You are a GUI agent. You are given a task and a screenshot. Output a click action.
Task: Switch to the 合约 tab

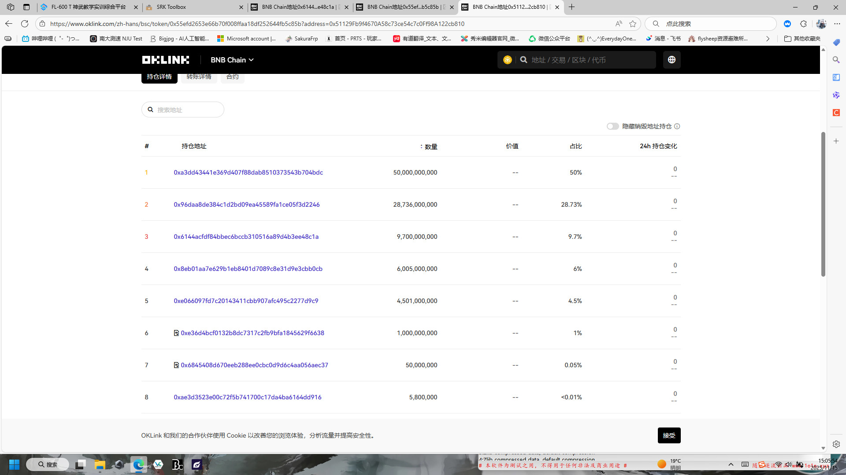(232, 77)
